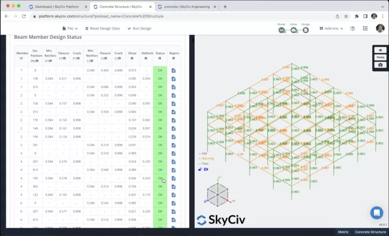The image size is (389, 236).
Task: Switch to Dashboard | SkyCiv Platform tab
Action: 57,7
